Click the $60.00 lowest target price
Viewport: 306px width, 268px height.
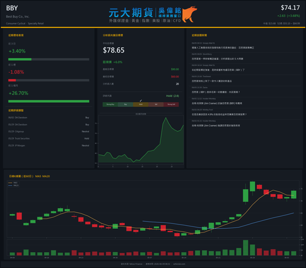(175, 76)
